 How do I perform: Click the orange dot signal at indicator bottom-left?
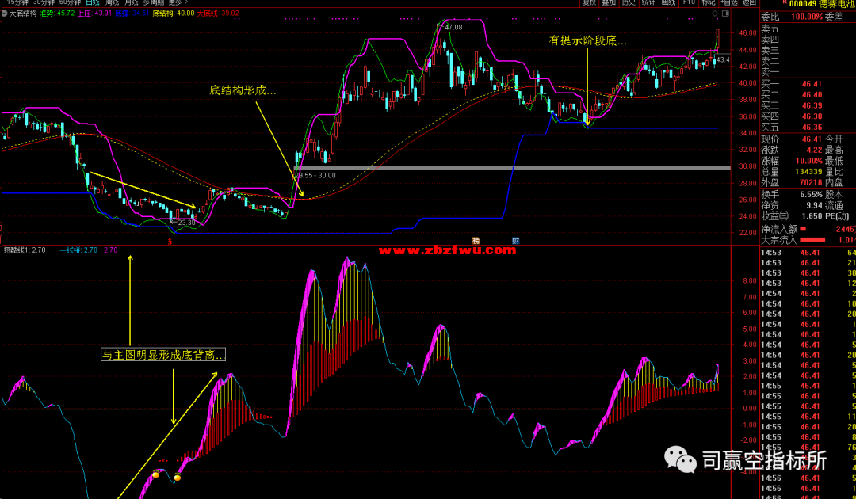155,474
